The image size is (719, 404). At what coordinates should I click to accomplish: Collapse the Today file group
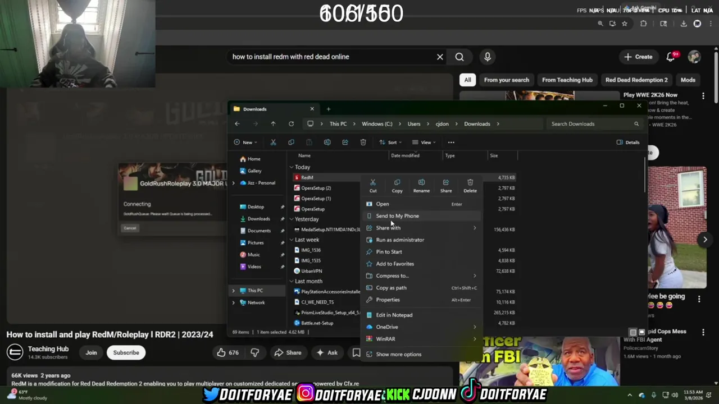click(x=292, y=167)
